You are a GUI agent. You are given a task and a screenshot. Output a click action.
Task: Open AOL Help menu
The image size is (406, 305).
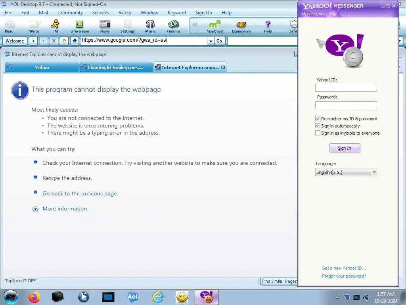pyautogui.click(x=226, y=13)
